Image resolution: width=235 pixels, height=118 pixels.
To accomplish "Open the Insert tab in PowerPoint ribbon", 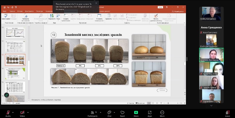I will point(21,11).
